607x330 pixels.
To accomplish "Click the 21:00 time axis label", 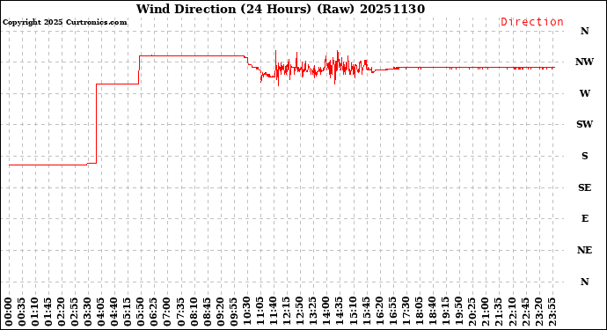I will pos(485,312).
